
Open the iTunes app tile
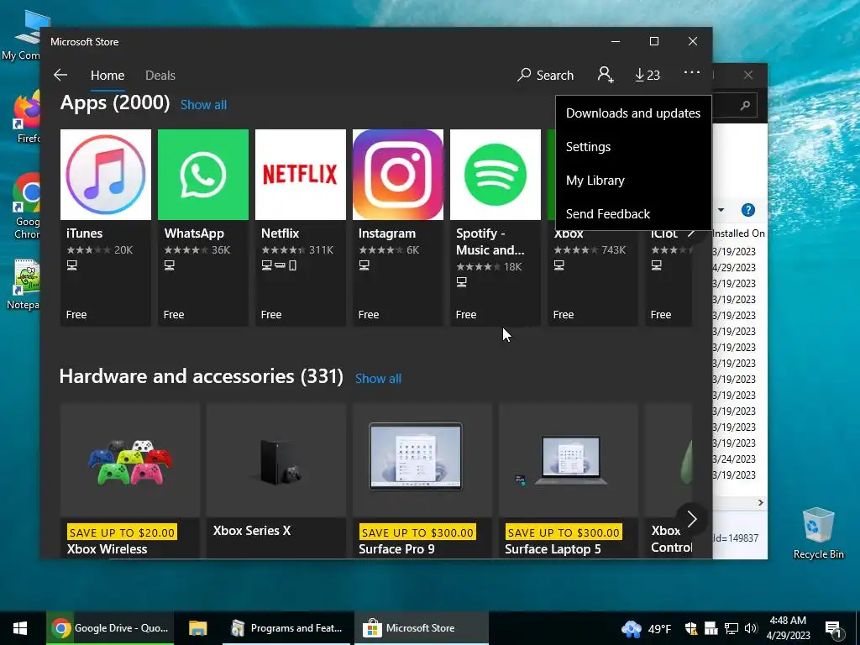click(x=105, y=228)
